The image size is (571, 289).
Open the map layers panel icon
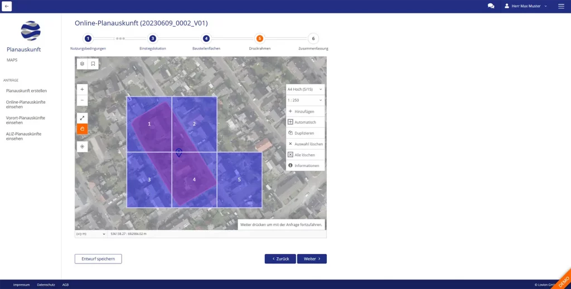click(x=82, y=64)
